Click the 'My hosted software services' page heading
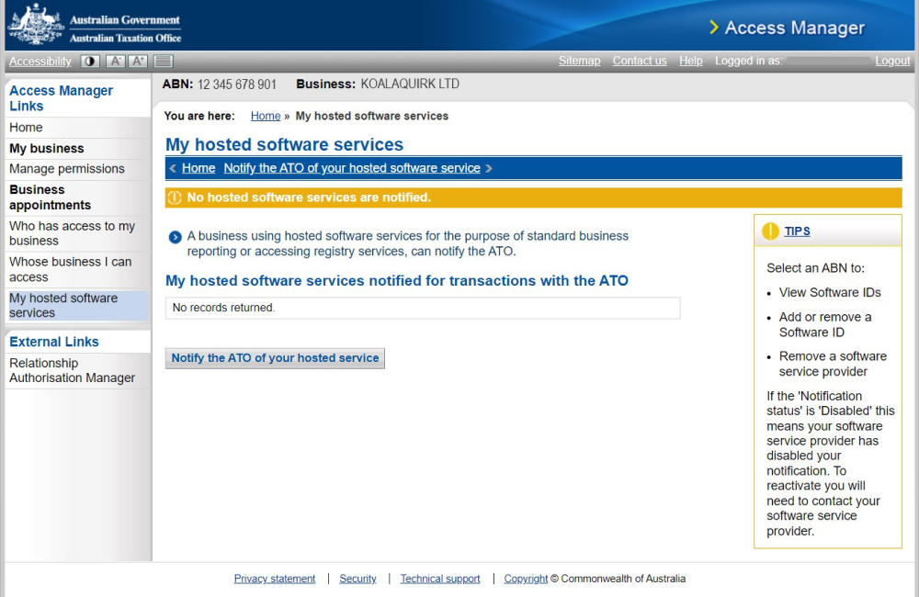 (284, 145)
